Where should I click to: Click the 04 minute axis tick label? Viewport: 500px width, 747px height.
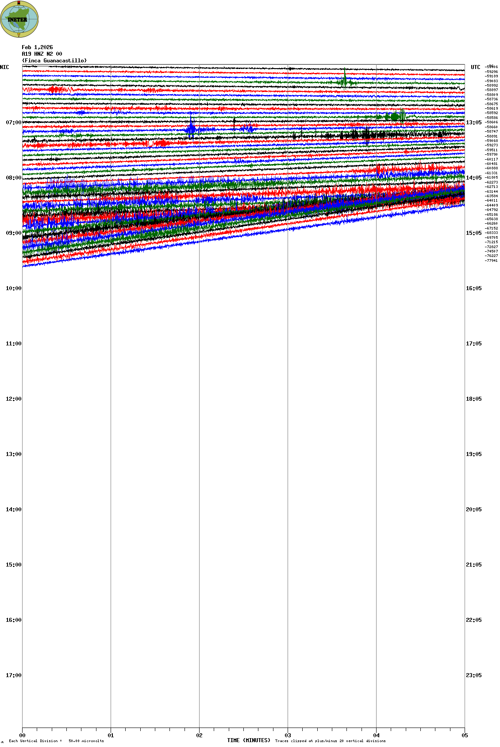(376, 736)
